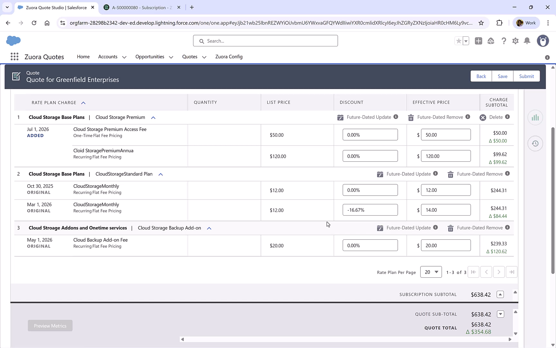This screenshot has width=556, height=348.
Task: Open the Setup gear menu
Action: (x=515, y=41)
